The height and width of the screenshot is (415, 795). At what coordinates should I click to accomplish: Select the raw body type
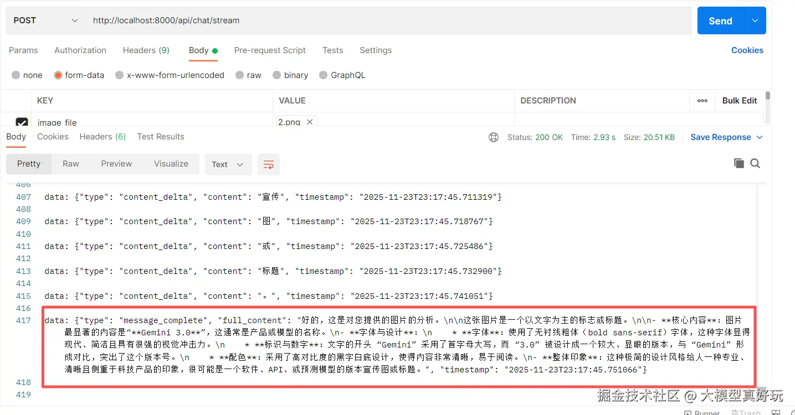[248, 75]
